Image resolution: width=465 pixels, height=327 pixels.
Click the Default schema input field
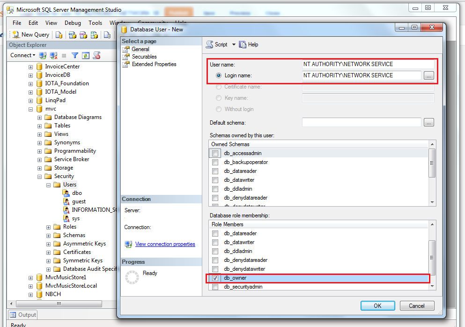coord(362,122)
